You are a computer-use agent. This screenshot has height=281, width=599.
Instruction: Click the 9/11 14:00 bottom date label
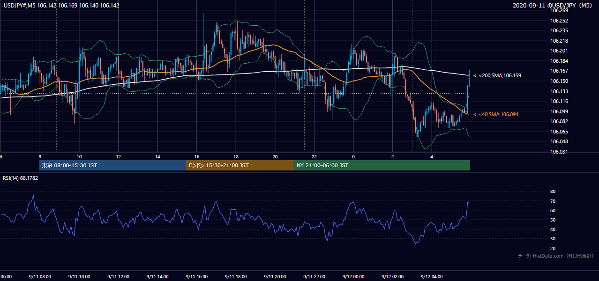157,276
